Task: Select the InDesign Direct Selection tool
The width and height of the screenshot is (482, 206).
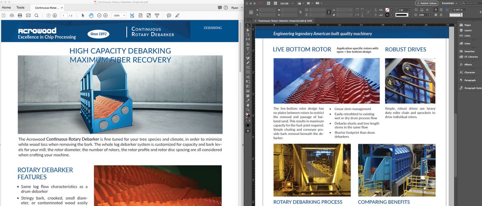Action: (248, 30)
